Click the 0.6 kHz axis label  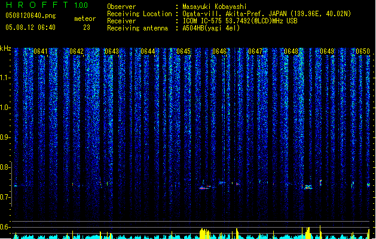(5, 227)
